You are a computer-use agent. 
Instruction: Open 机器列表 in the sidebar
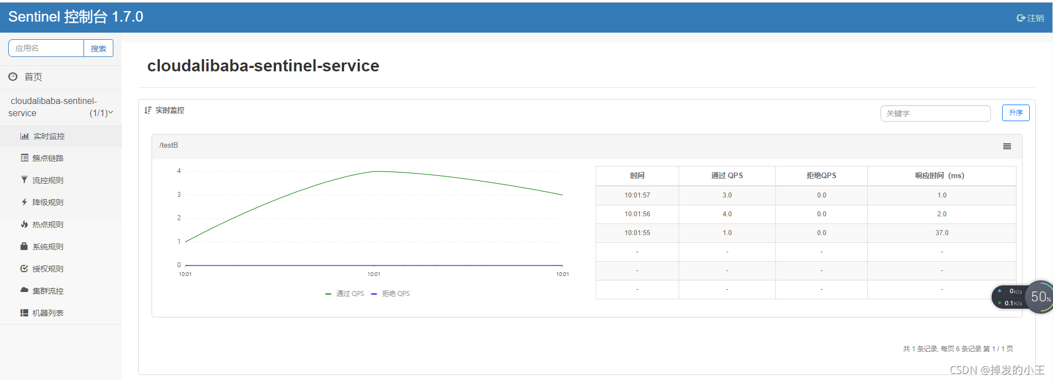tap(61, 313)
